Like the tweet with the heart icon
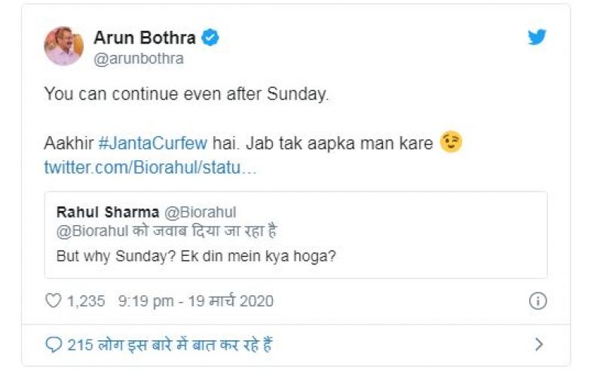The width and height of the screenshot is (603, 381). [x=53, y=301]
